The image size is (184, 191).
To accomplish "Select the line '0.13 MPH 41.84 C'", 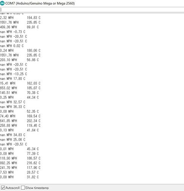I will (x=19, y=130).
